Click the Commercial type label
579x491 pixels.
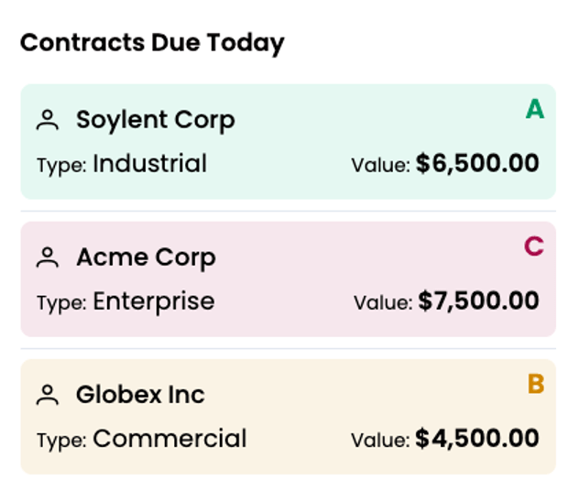[169, 439]
